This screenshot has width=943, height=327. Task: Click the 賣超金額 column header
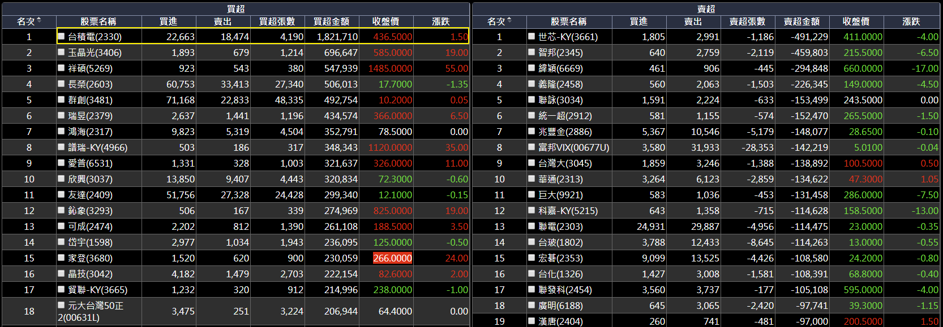click(802, 21)
